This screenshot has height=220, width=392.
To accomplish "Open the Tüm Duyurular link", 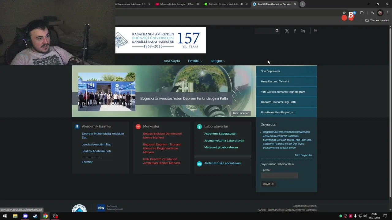I will click(x=303, y=155).
